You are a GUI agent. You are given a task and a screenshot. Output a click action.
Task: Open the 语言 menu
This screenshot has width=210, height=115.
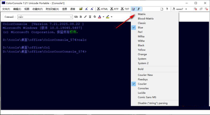point(73,9)
